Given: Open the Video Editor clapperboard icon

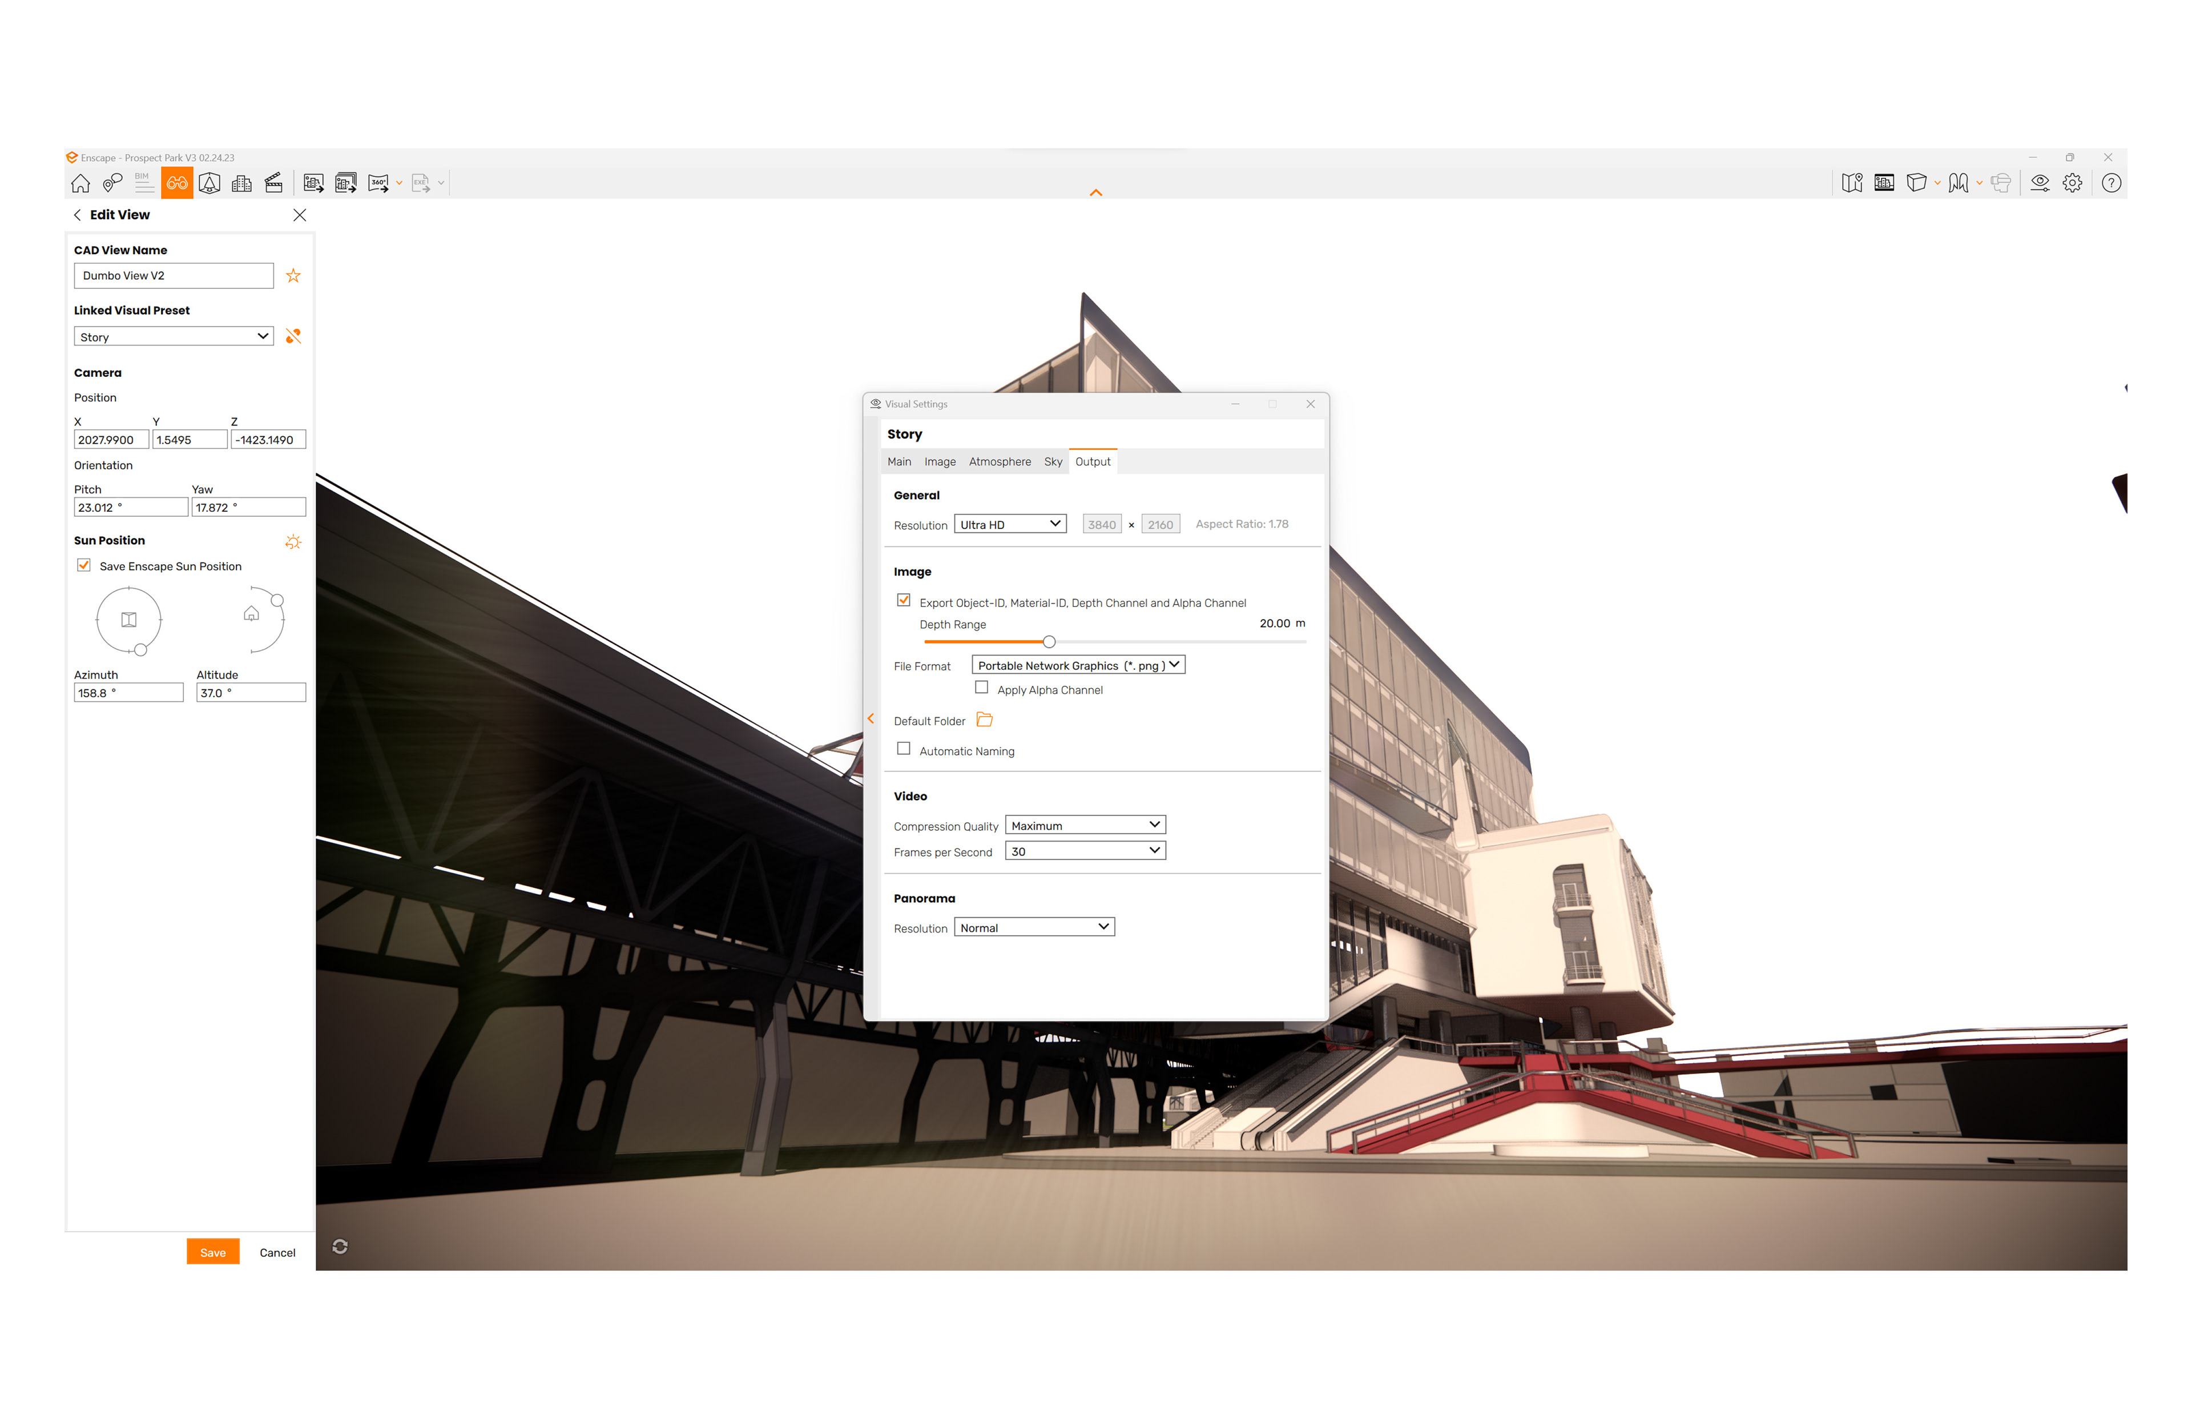Looking at the screenshot, I should [x=273, y=183].
